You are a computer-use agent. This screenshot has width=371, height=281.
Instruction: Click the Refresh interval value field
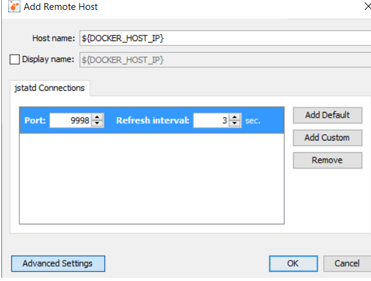[x=211, y=121]
